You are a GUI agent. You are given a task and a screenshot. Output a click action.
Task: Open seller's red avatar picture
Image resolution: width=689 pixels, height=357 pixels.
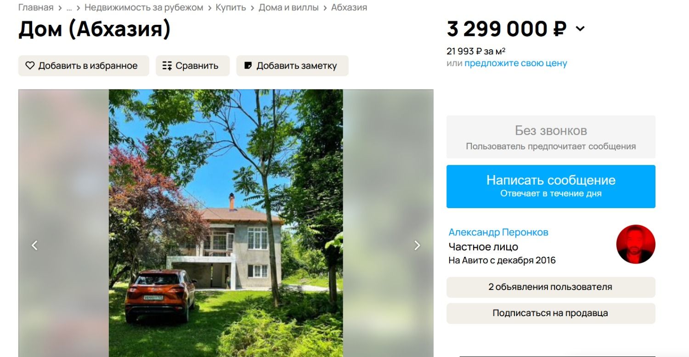click(636, 244)
